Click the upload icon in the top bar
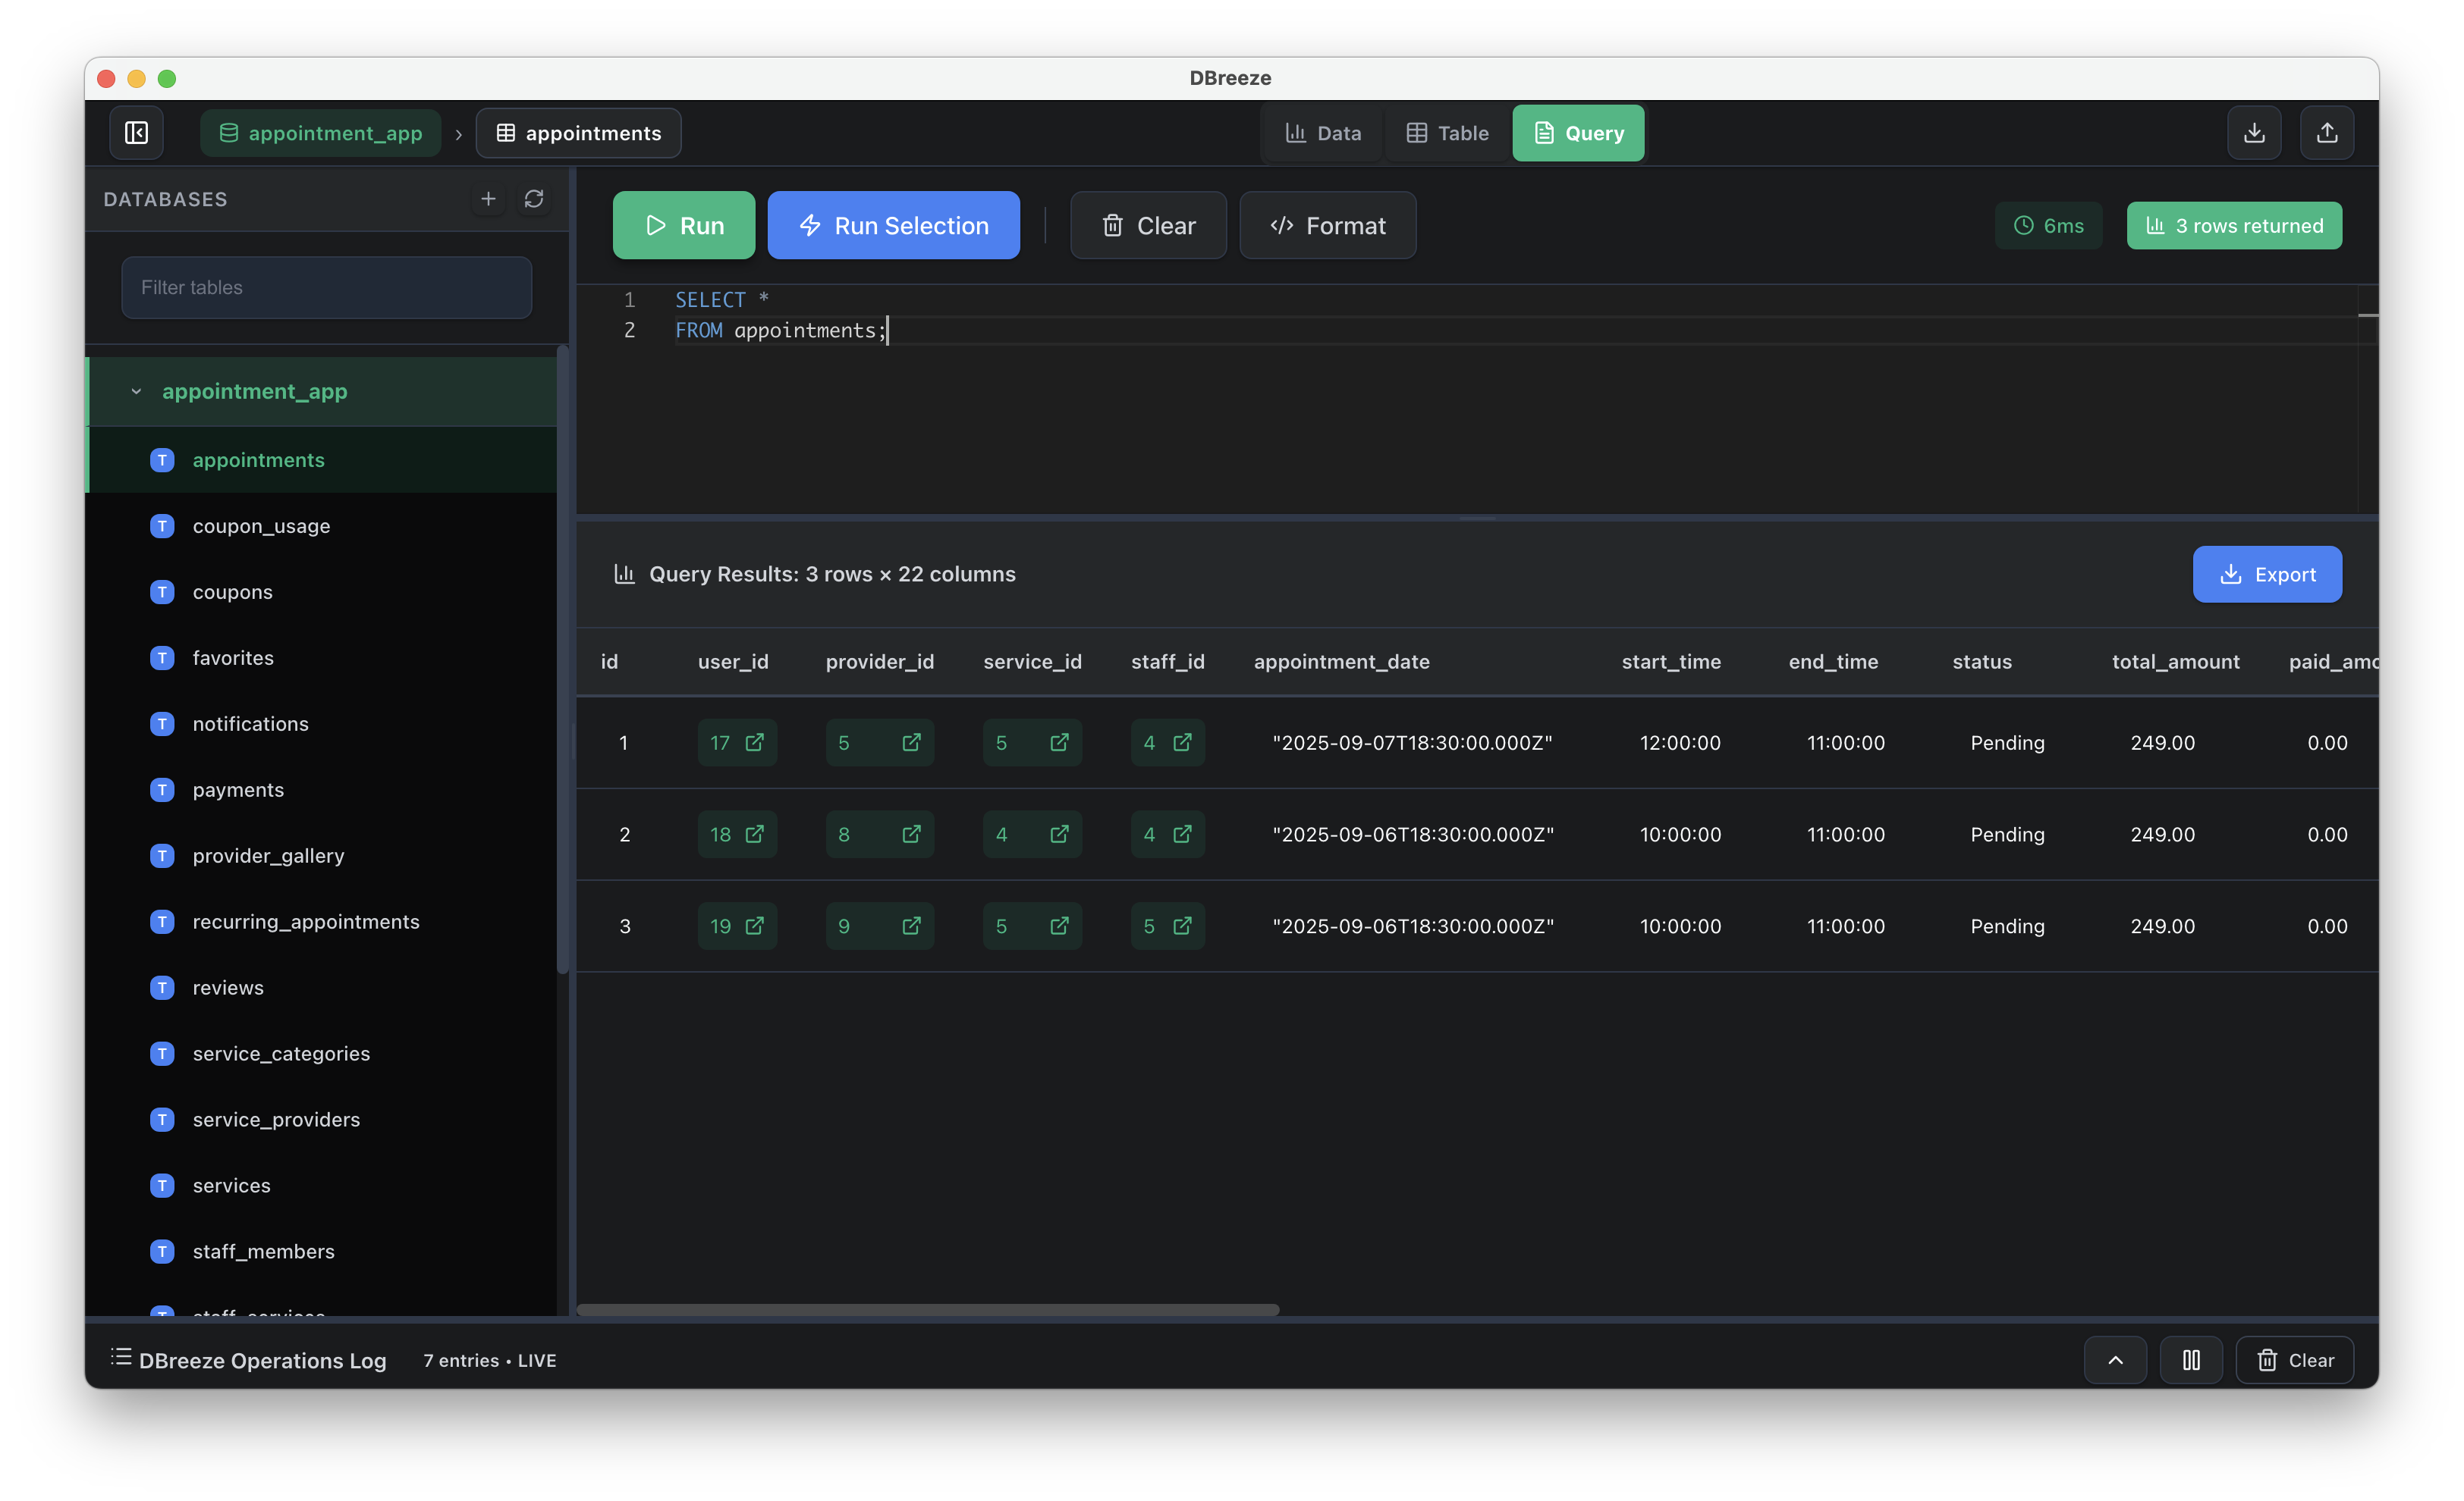 click(2327, 133)
